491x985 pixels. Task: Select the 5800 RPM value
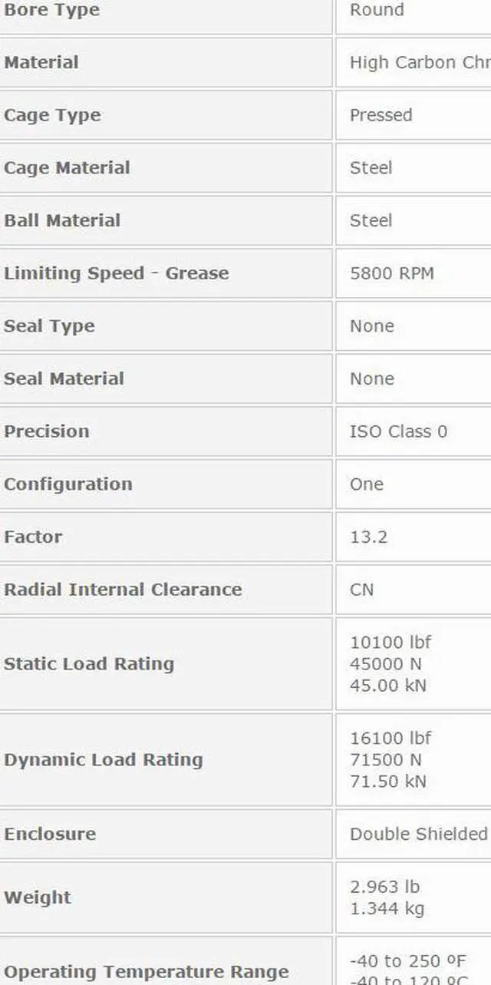pos(391,273)
